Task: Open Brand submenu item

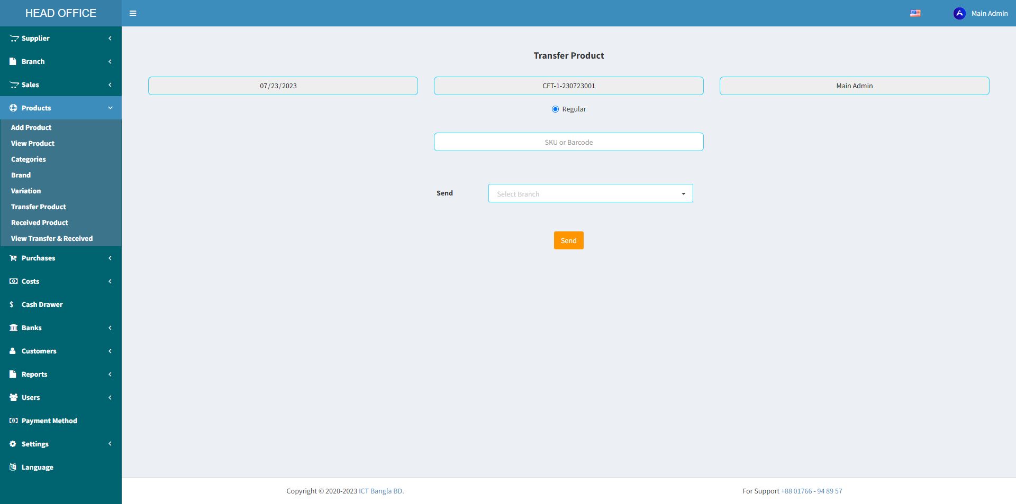Action: coord(21,175)
